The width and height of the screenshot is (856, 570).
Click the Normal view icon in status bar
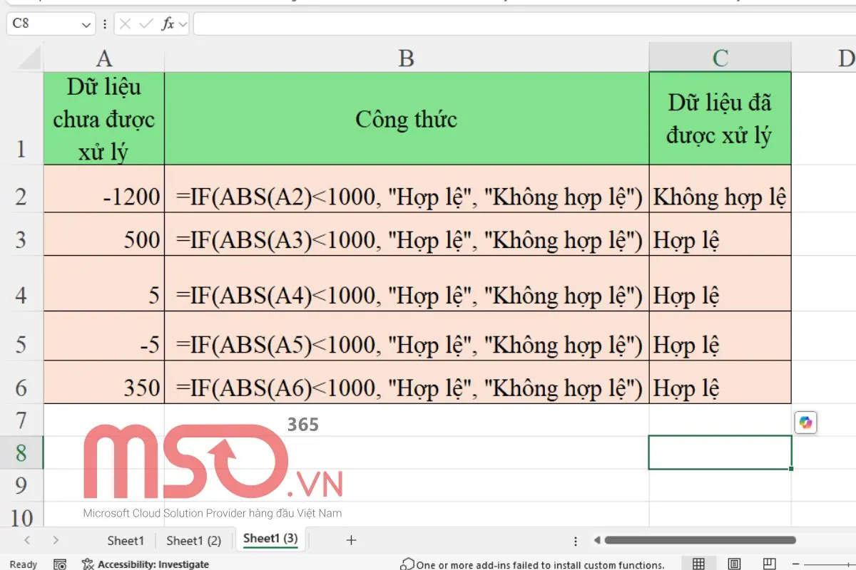coord(698,564)
